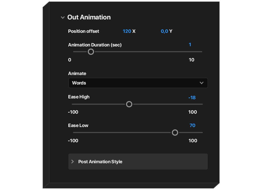This screenshot has width=262, height=190.
Task: Click the Ease High slider handle
Action: (x=129, y=104)
